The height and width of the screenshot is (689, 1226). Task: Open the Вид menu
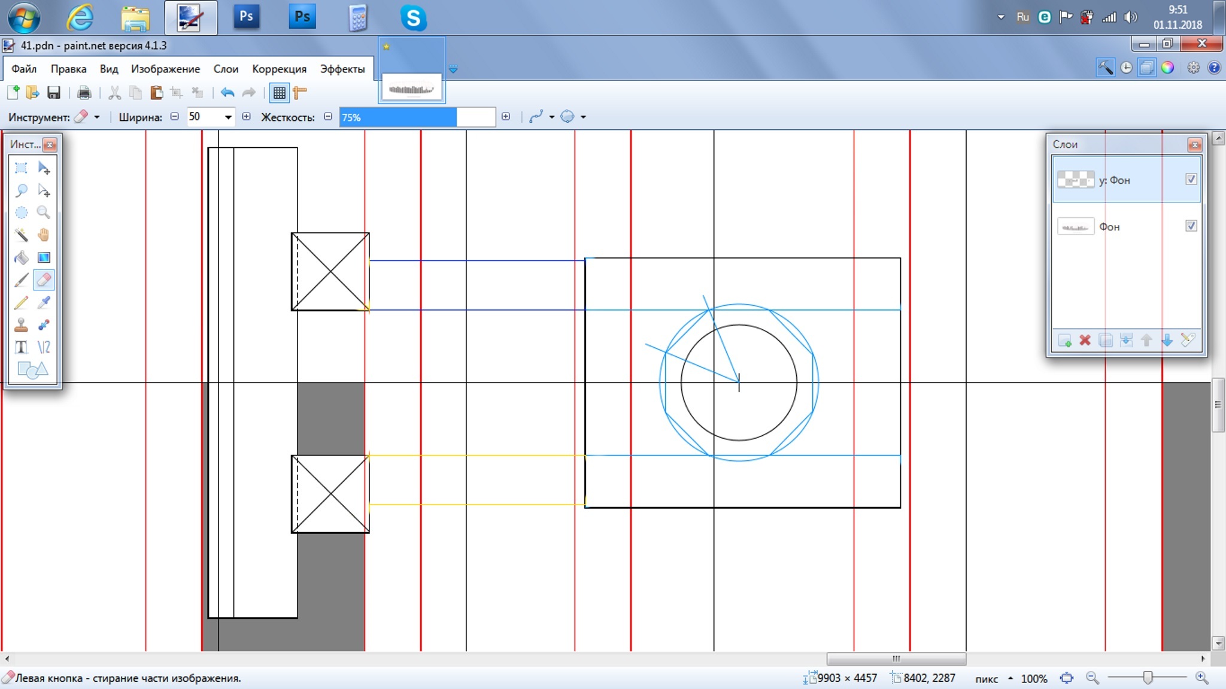[x=109, y=69]
